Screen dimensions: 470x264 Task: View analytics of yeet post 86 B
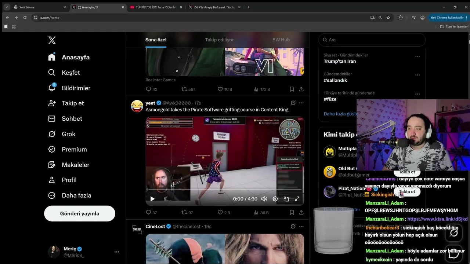tap(261, 212)
